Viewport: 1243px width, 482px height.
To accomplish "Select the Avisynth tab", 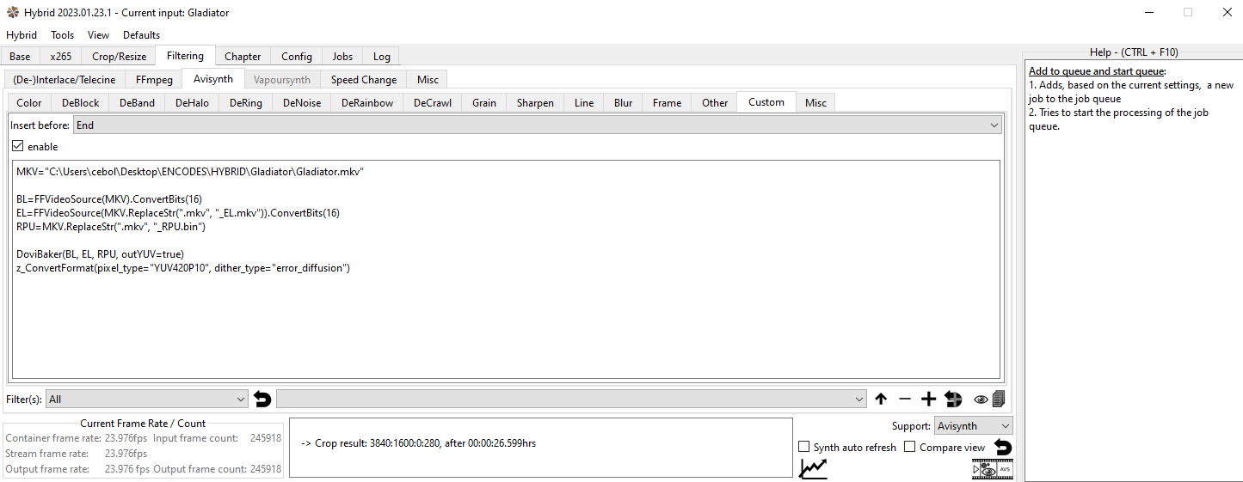I will pyautogui.click(x=212, y=79).
